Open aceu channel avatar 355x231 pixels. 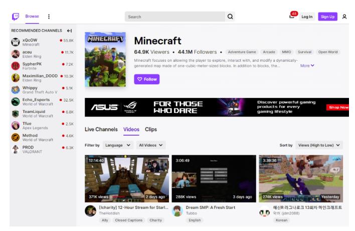click(16, 54)
